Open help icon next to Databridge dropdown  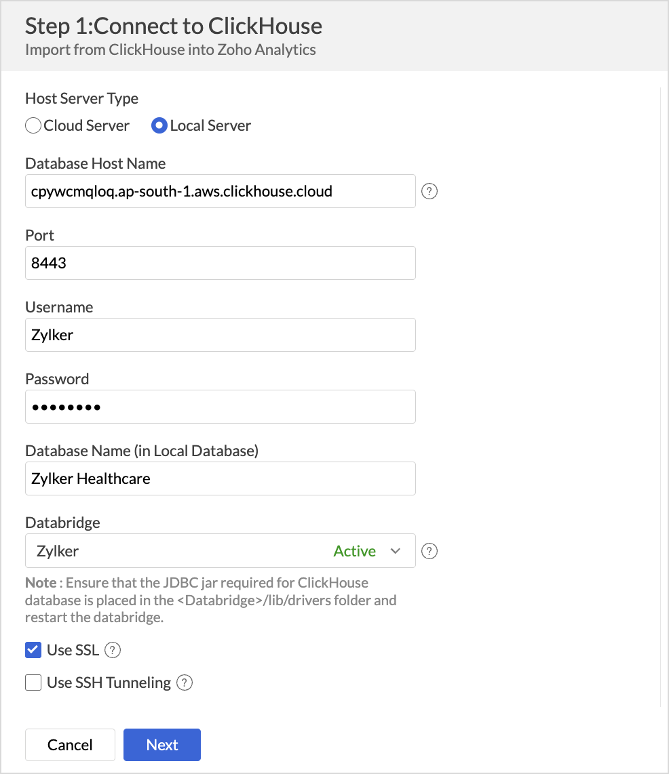[429, 551]
